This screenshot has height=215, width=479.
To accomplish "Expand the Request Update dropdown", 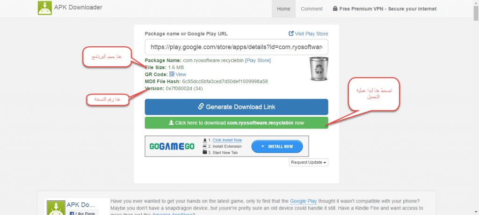I will click(x=309, y=163).
